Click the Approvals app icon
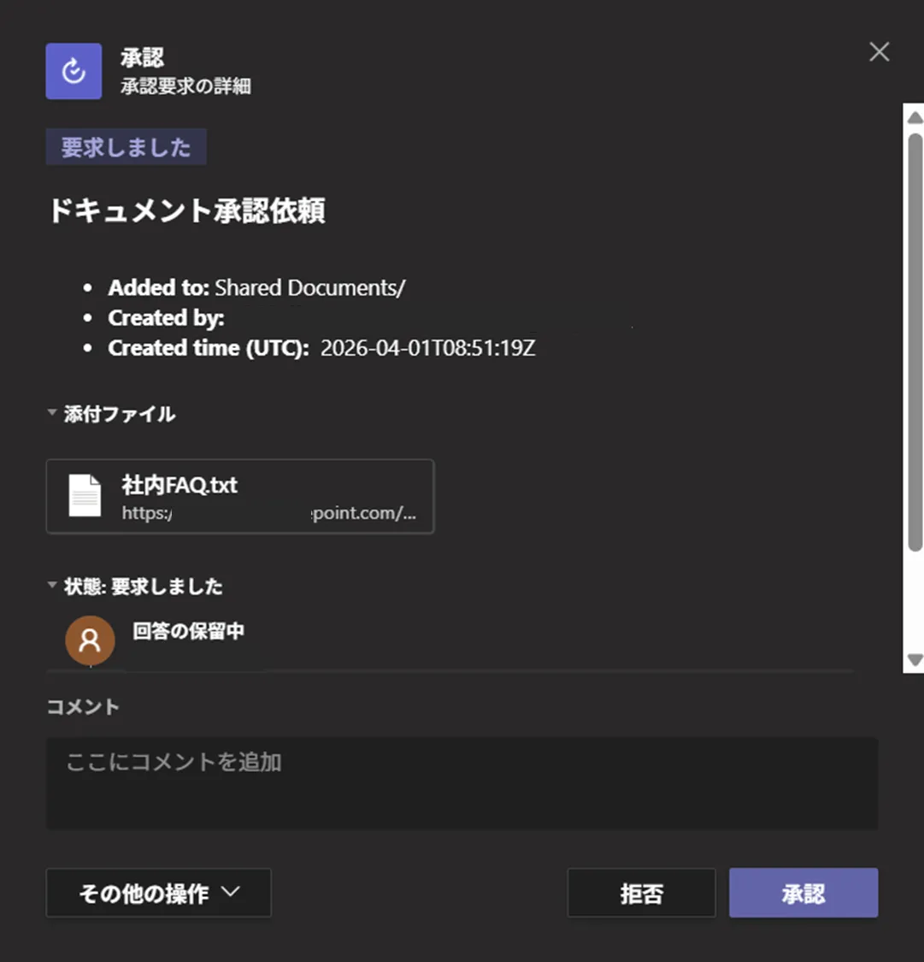The height and width of the screenshot is (962, 924). [73, 70]
